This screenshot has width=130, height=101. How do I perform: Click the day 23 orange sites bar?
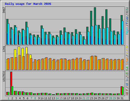tap(92, 63)
